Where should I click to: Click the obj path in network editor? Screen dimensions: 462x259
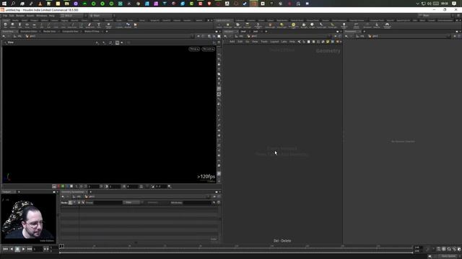pos(240,36)
